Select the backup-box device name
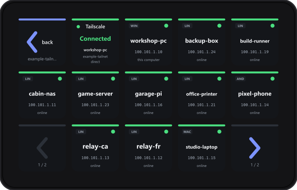The height and width of the screenshot is (190, 297). pos(202,41)
